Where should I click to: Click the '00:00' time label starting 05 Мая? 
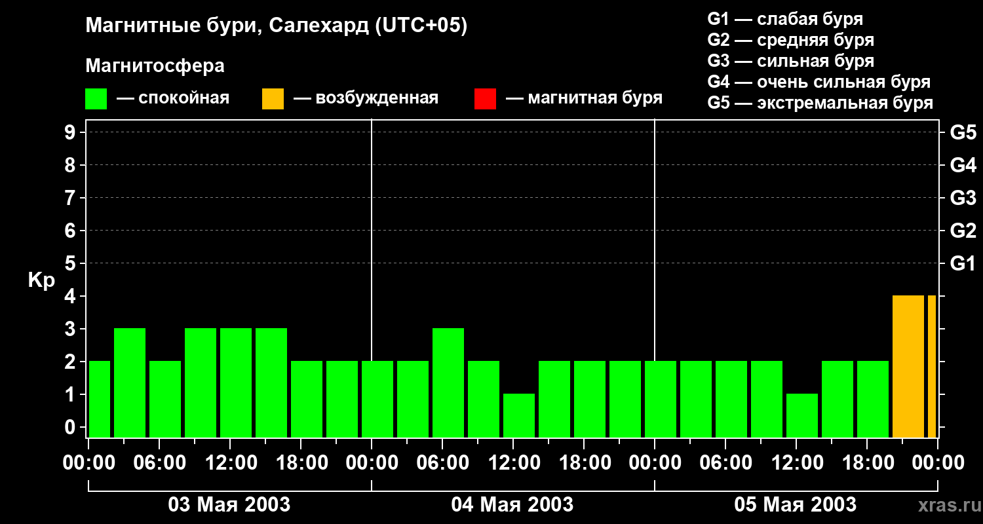point(655,463)
